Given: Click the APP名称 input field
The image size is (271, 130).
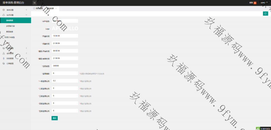Looking at the screenshot, I should click(65, 21).
